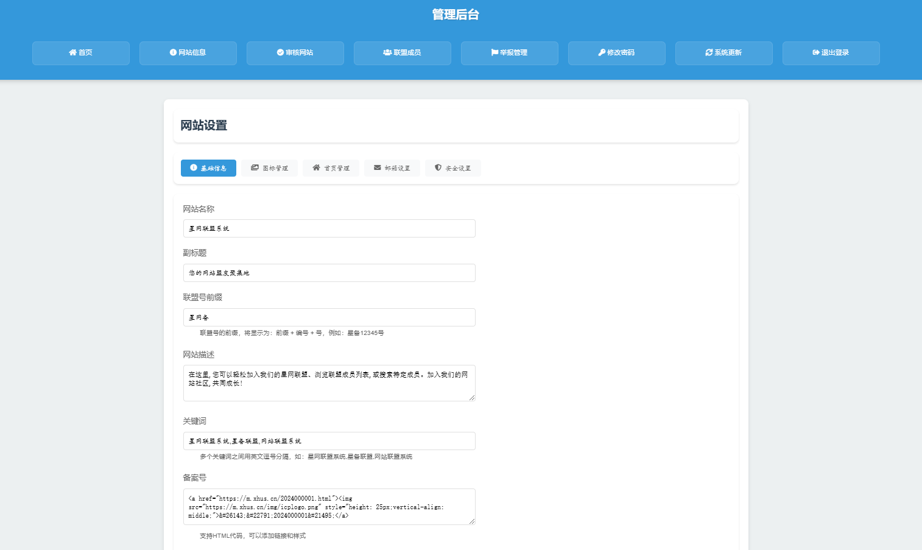Focus the 关键词 input field
Image resolution: width=922 pixels, height=550 pixels.
tap(329, 441)
